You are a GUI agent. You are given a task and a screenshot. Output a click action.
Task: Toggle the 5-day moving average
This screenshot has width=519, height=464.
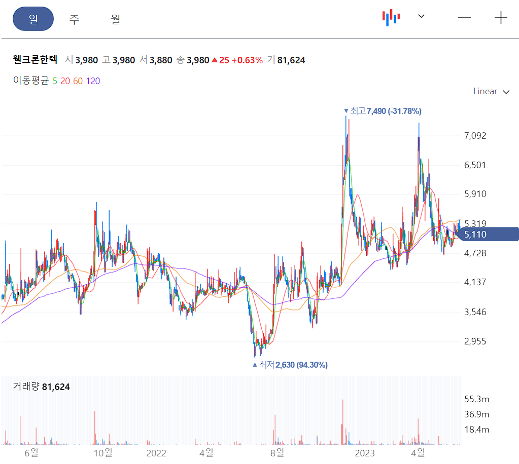tap(55, 80)
